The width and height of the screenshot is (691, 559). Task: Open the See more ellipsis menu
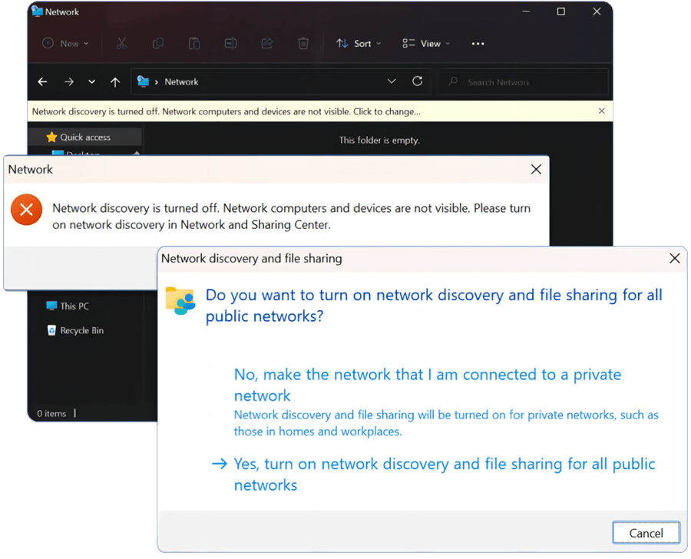478,44
